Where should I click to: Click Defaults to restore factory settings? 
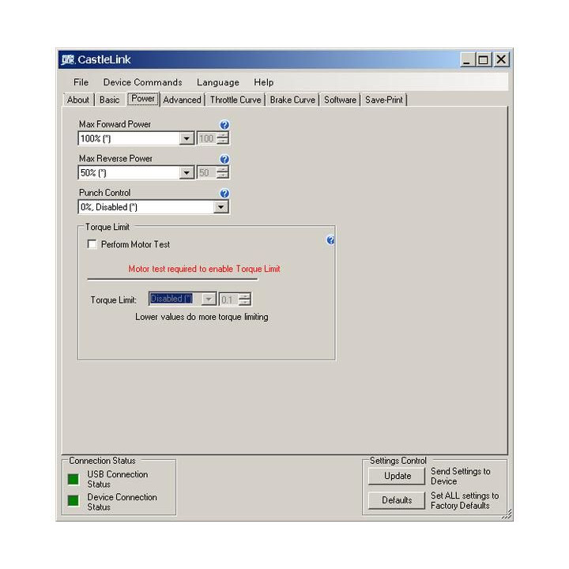(397, 500)
